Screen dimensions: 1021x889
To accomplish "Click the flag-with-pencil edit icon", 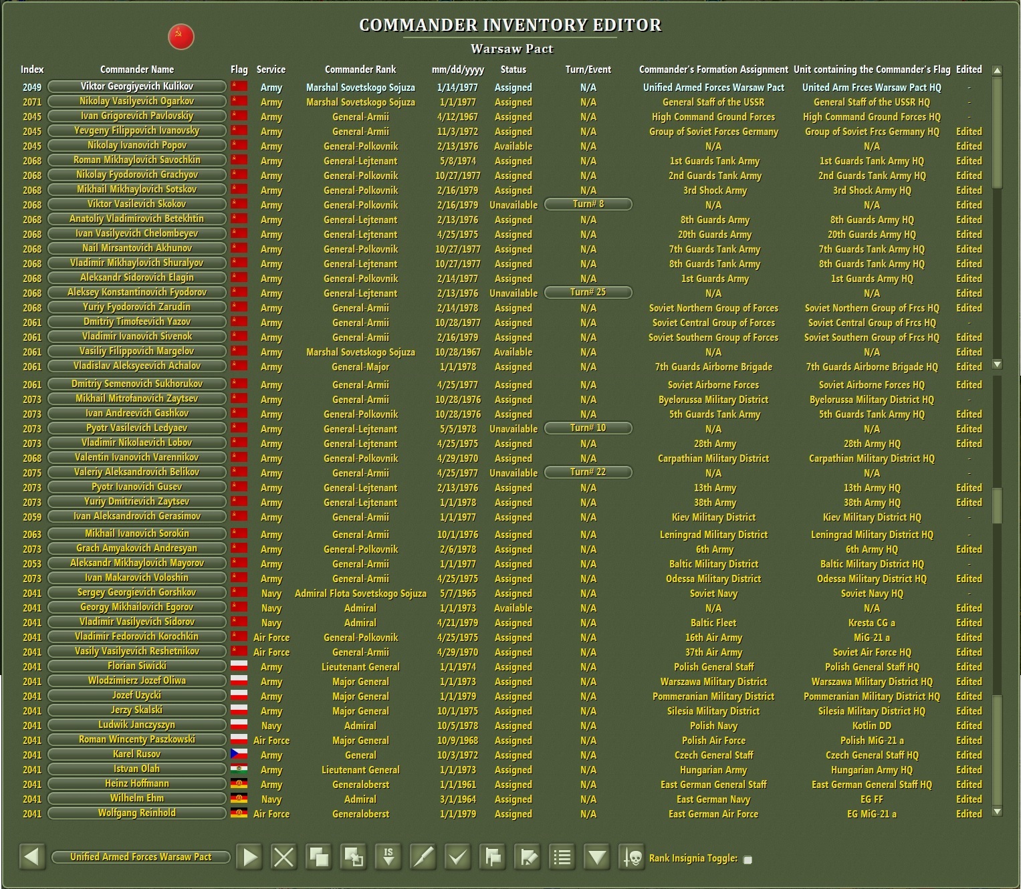I will [x=528, y=857].
